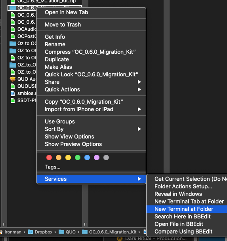Click the second column resize handle
Image resolution: width=227 pixels, height=241 pixels.
click(86, 224)
